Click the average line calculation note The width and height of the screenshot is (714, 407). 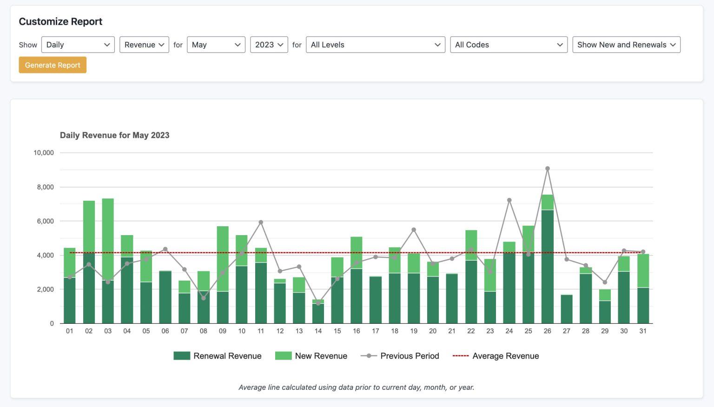point(357,387)
